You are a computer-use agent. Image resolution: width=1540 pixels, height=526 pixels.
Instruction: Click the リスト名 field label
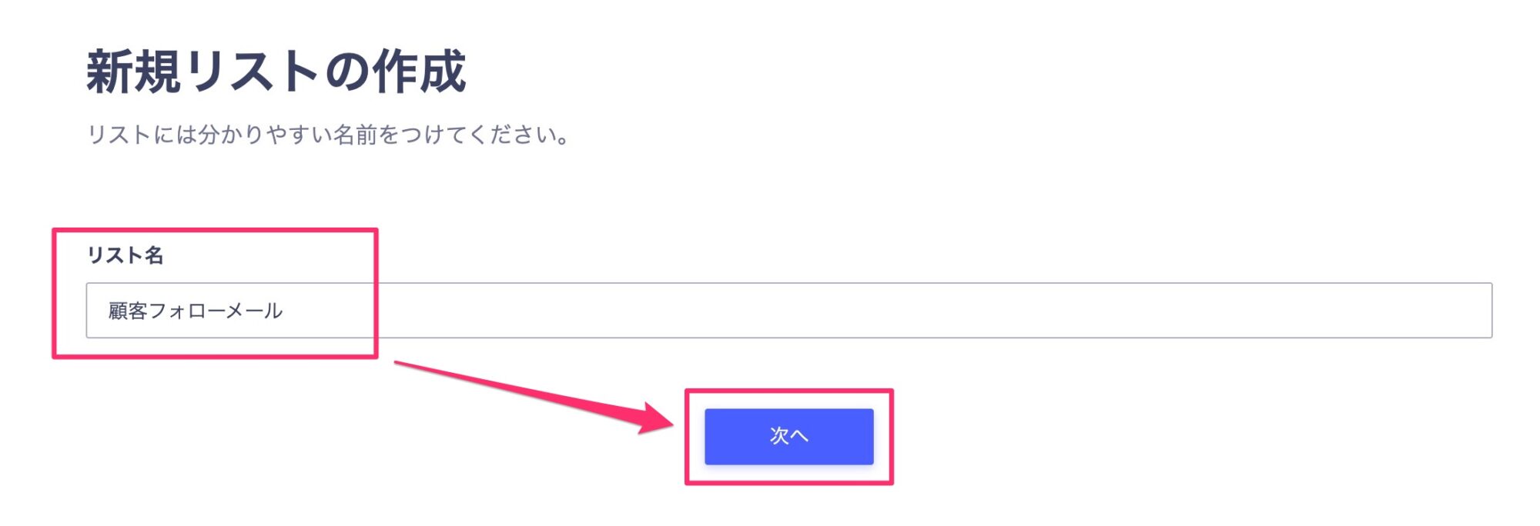coord(125,255)
